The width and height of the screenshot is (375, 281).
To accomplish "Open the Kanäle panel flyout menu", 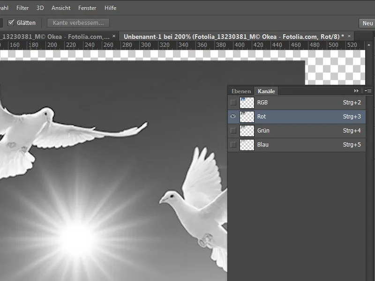I will [x=368, y=91].
